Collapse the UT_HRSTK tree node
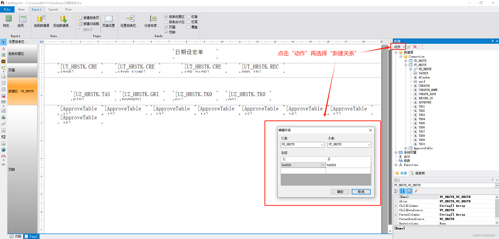The height and width of the screenshot is (239, 499). coord(406,65)
